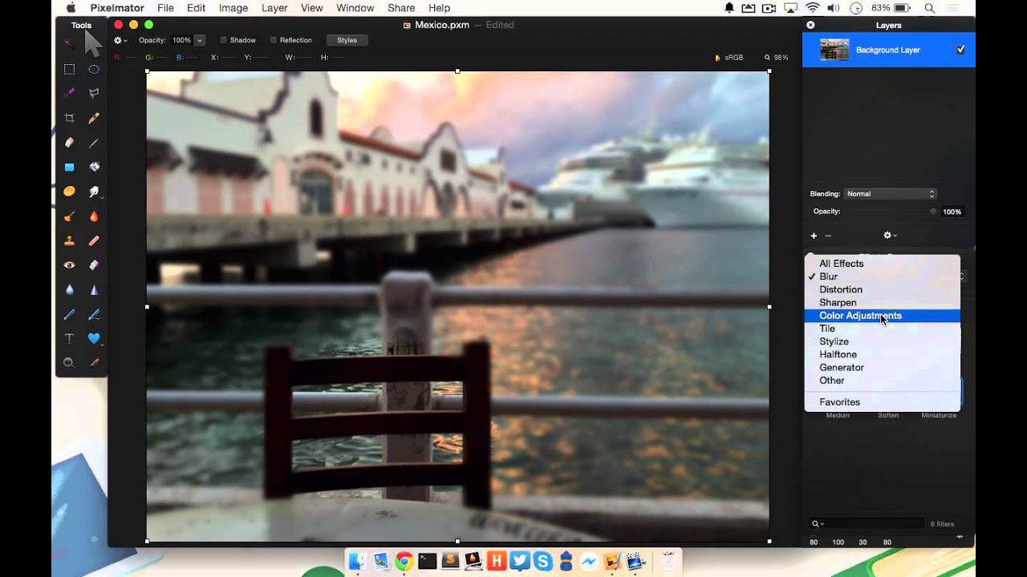Open the Layers panel gear menu

pos(890,236)
